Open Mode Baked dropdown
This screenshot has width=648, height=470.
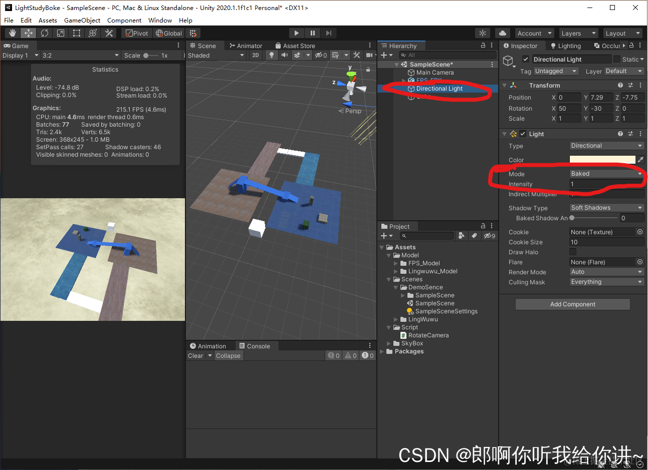pos(607,174)
